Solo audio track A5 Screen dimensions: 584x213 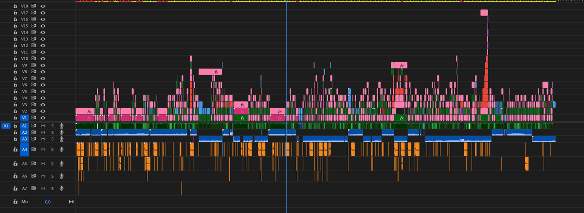[53, 164]
